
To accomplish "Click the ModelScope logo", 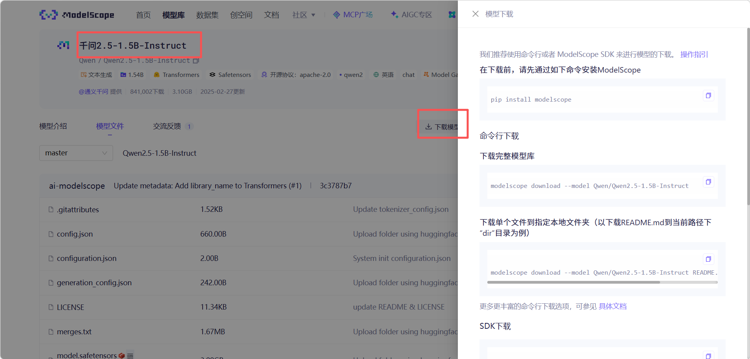I will (x=77, y=15).
